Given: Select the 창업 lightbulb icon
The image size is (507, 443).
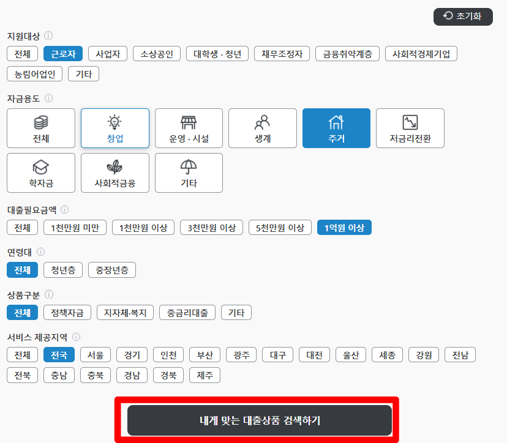Looking at the screenshot, I should 115,121.
